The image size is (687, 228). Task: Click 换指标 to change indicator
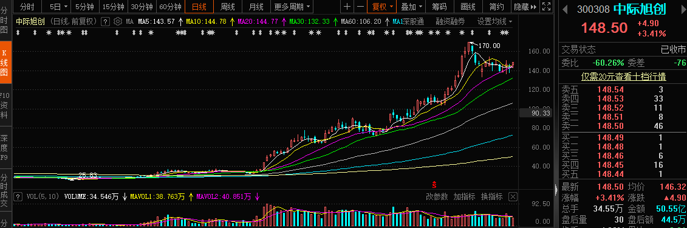coord(491,196)
